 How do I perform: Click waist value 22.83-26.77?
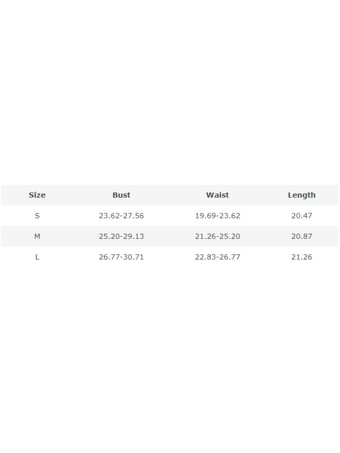pos(217,257)
